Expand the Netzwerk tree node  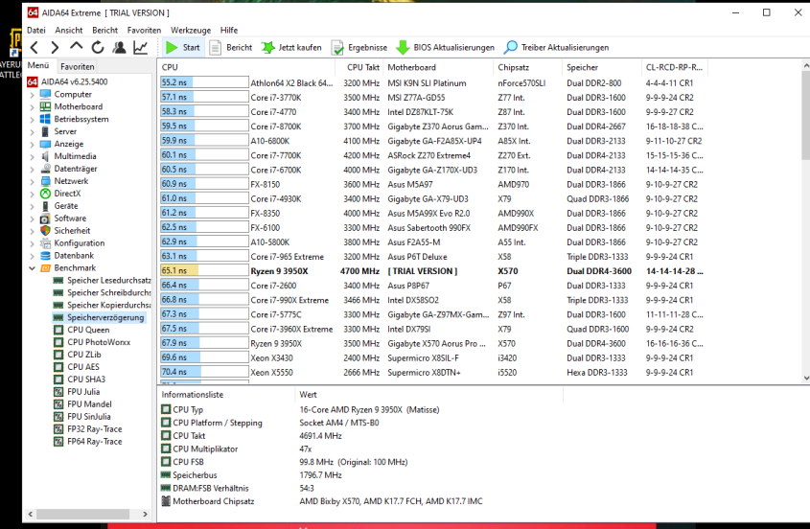click(32, 181)
